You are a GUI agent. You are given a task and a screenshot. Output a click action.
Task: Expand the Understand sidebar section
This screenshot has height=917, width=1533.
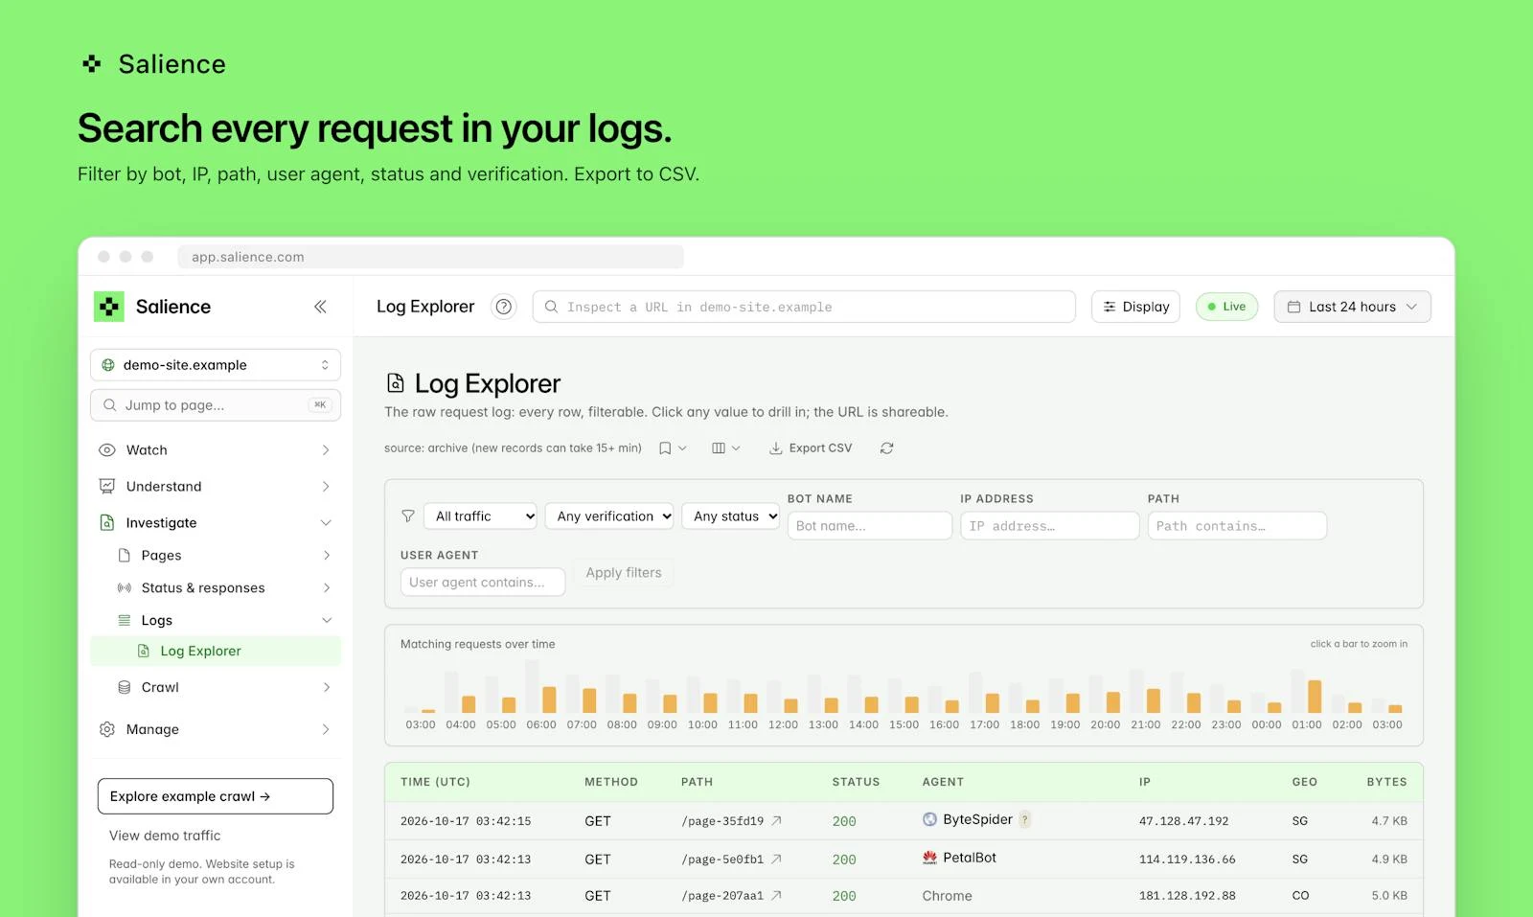pyautogui.click(x=216, y=487)
